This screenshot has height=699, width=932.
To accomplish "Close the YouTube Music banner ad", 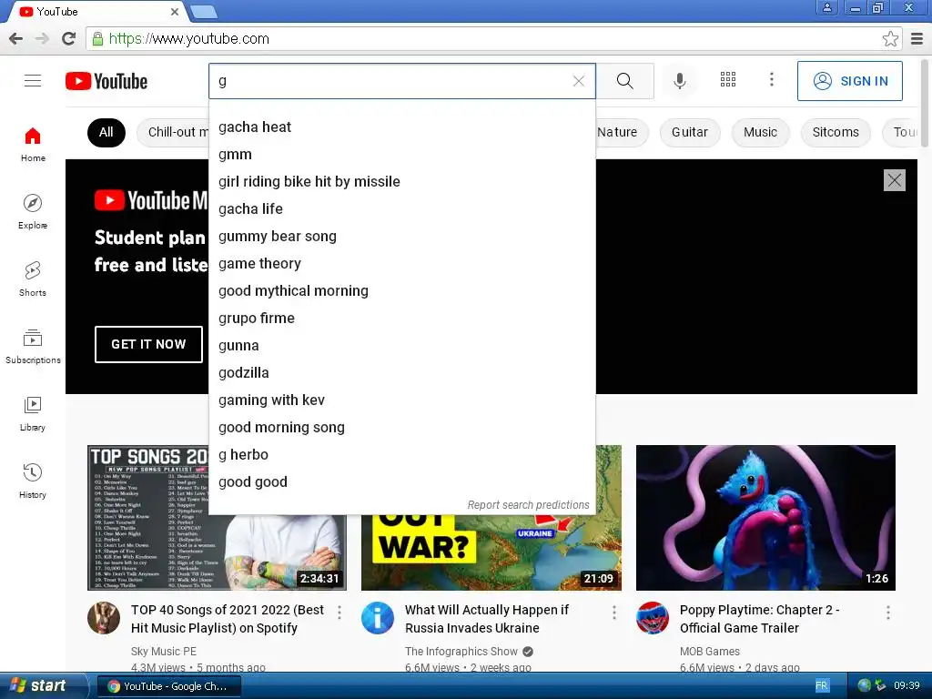I will click(x=894, y=180).
